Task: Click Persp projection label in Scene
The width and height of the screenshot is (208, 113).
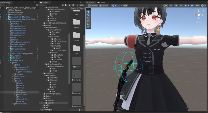Action: (x=199, y=22)
